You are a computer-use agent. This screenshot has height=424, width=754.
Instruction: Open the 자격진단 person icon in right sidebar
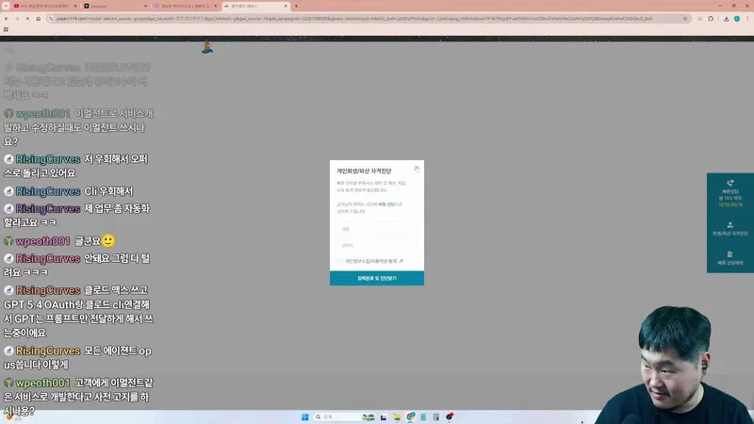coord(730,225)
